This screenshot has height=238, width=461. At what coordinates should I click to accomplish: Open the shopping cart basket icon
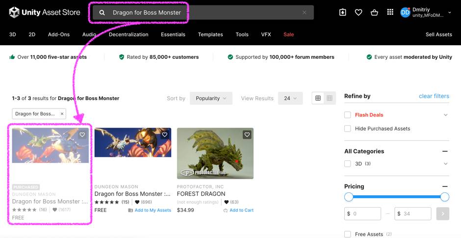pos(374,12)
